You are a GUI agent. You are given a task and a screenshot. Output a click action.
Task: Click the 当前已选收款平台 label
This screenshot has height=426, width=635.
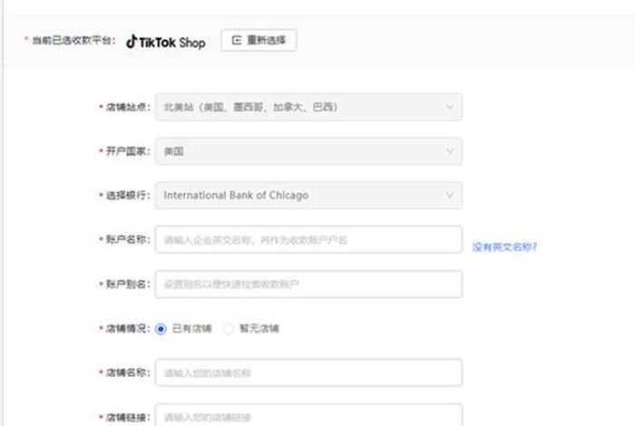(x=73, y=41)
